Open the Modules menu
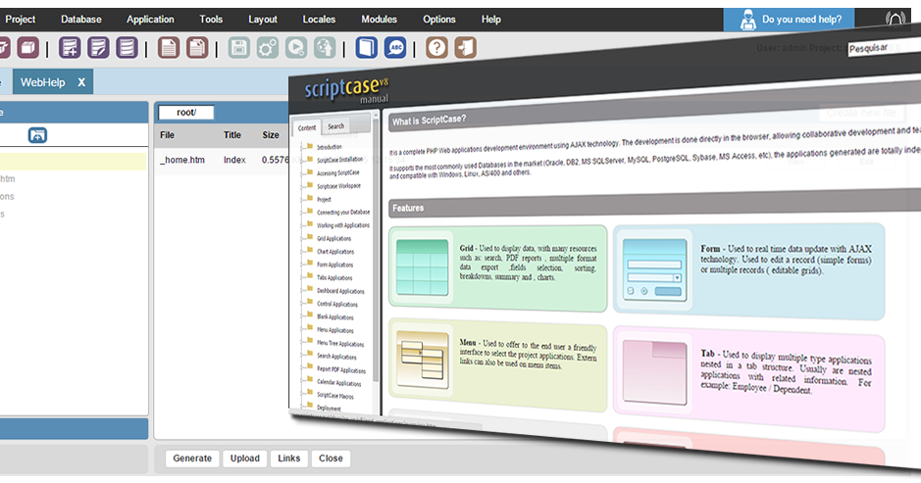Screen dimensions: 921x483 [x=379, y=20]
